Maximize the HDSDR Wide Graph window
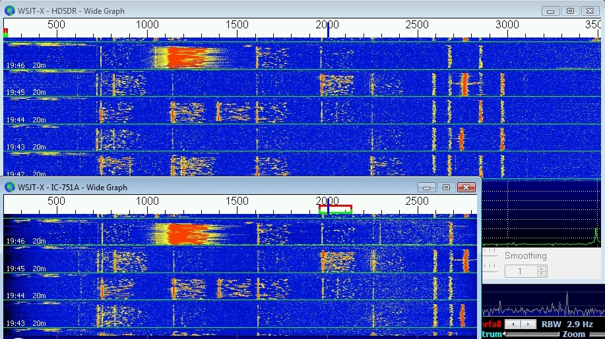The image size is (605, 339). [x=570, y=11]
